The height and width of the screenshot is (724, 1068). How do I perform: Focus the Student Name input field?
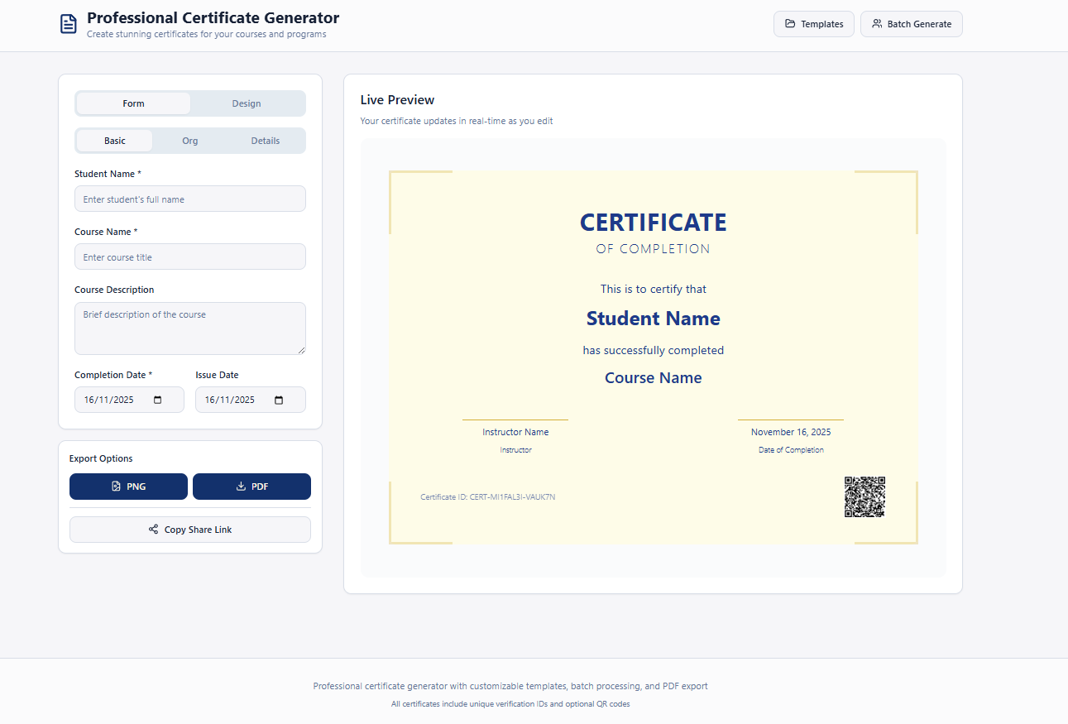coord(189,199)
